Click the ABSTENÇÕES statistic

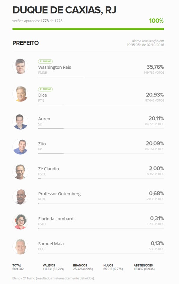click(144, 267)
